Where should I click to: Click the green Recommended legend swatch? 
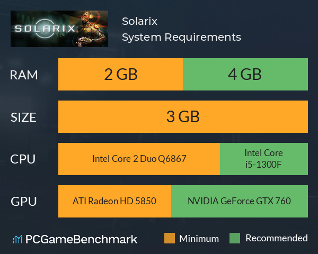pos(235,238)
